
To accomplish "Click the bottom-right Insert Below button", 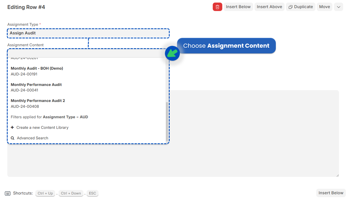I will pos(331,193).
